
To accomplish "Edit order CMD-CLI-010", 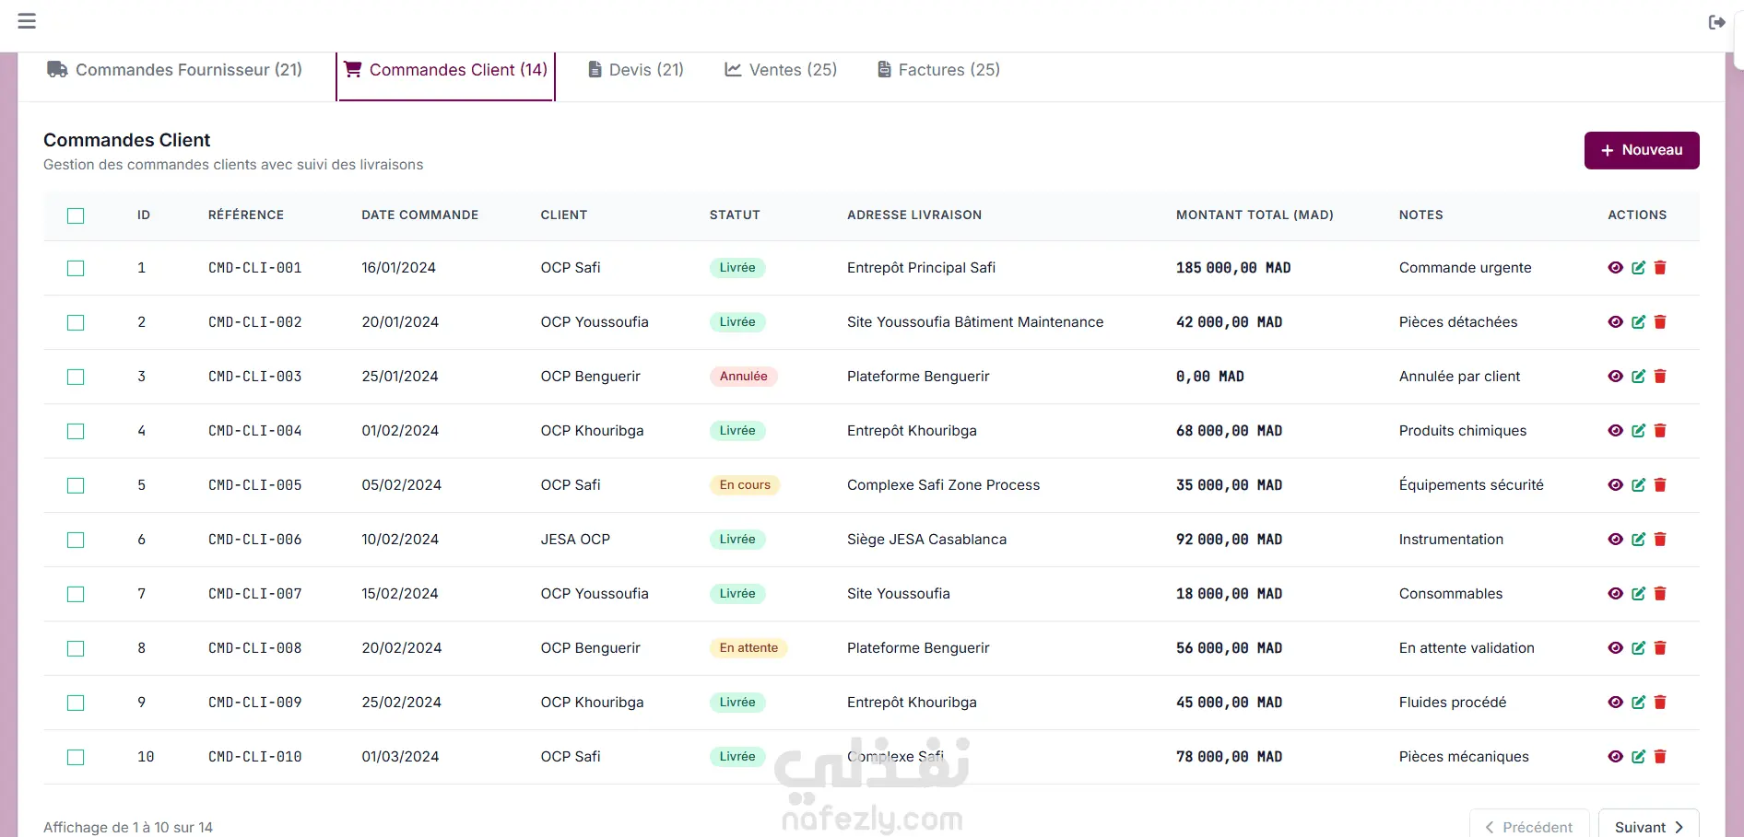I will click(x=1638, y=757).
